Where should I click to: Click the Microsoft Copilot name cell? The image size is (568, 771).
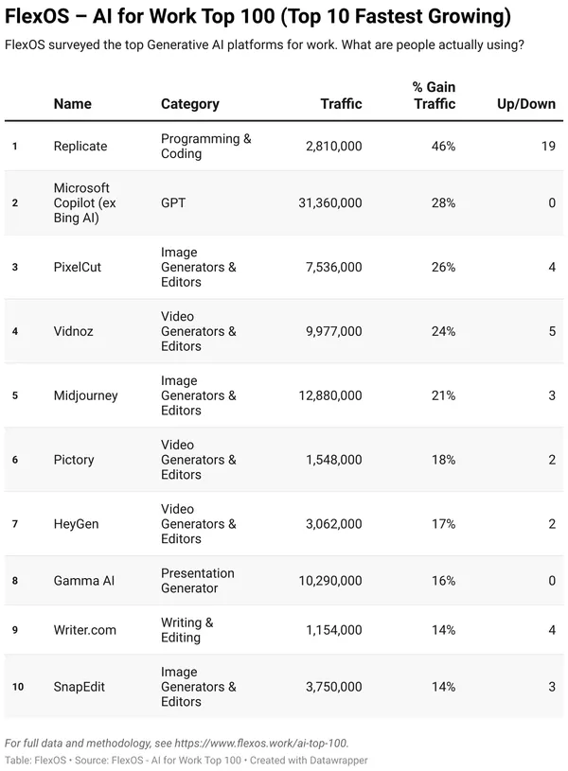tap(81, 203)
